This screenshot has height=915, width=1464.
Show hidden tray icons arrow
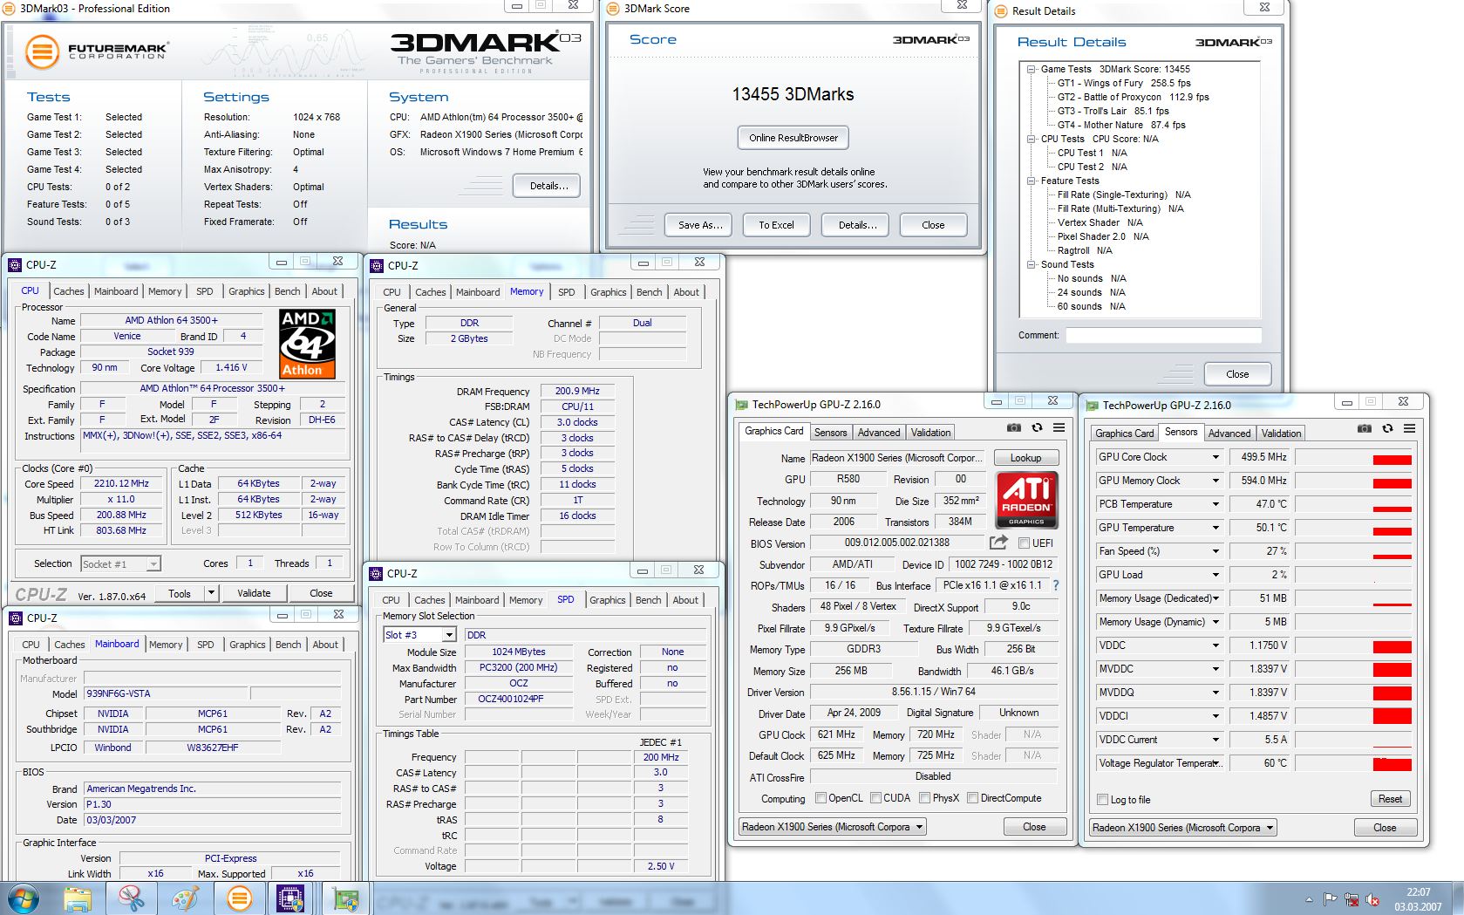click(1309, 899)
